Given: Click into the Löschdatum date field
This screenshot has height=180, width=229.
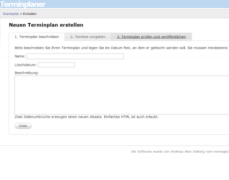Looking at the screenshot, I should (x=56, y=65).
